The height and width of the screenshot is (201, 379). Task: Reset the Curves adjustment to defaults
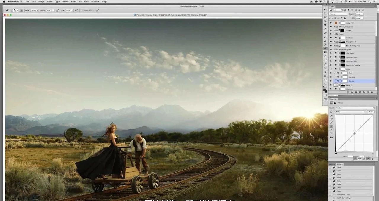[364, 159]
